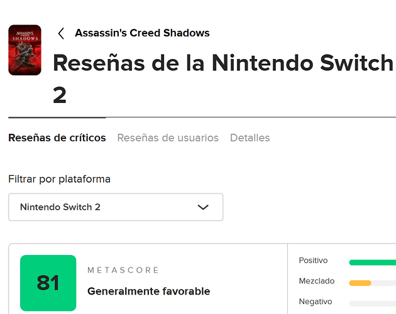Select the Positivo reviews label
The image size is (396, 314).
(x=313, y=261)
